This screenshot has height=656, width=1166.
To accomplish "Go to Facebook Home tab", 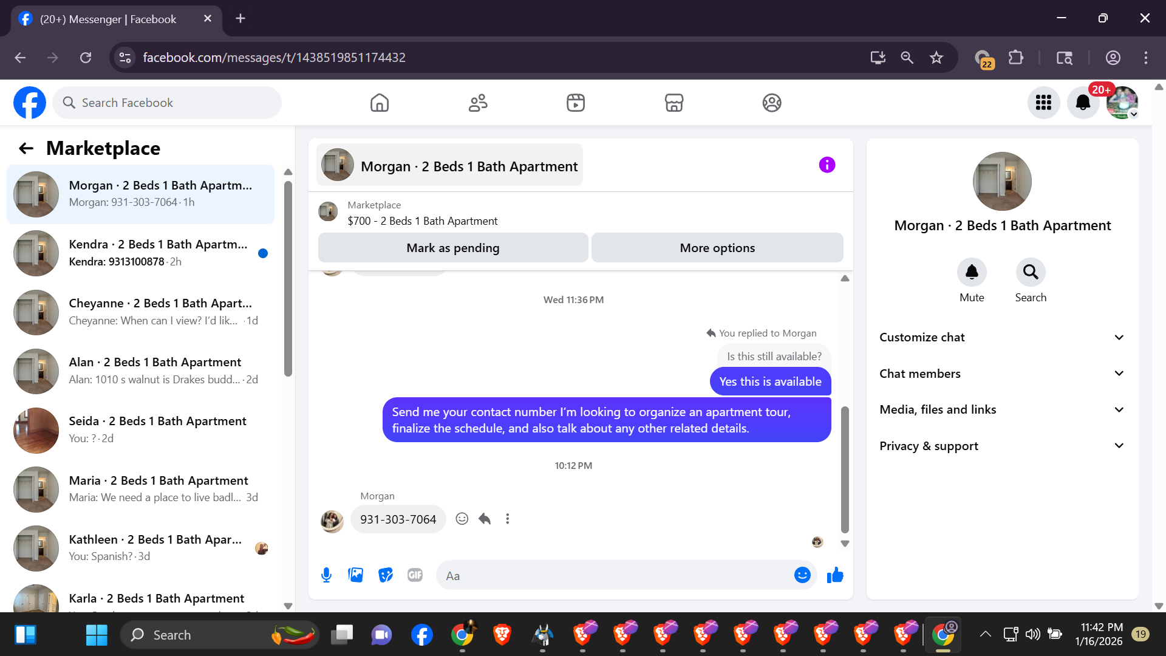I will [x=379, y=103].
